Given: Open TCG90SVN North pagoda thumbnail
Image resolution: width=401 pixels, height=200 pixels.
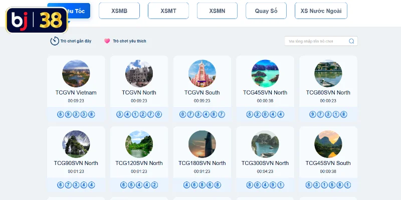Looking at the screenshot, I should point(76,144).
